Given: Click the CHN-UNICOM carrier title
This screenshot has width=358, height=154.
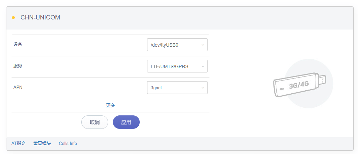Looking at the screenshot, I should pos(40,18).
